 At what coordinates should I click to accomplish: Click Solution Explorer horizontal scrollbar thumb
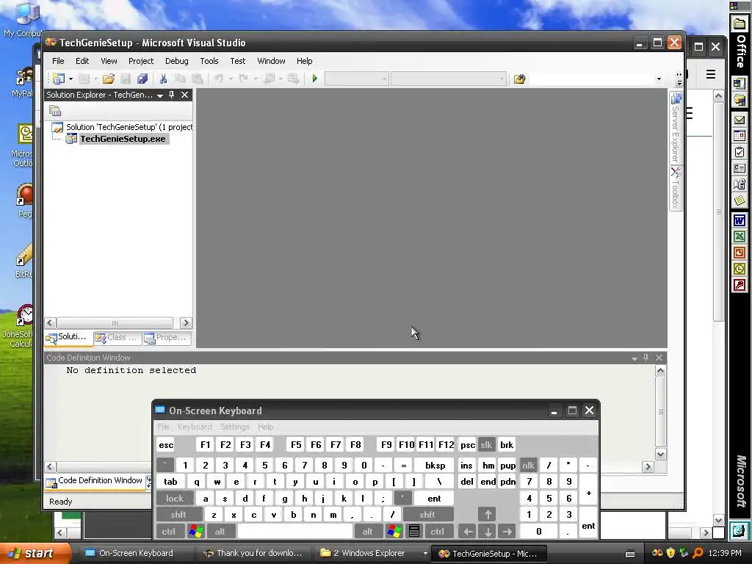[x=115, y=323]
